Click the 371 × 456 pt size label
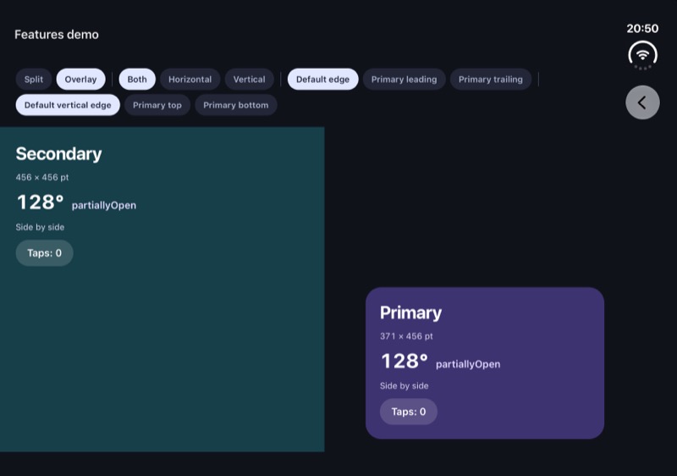This screenshot has width=677, height=476. [x=406, y=336]
